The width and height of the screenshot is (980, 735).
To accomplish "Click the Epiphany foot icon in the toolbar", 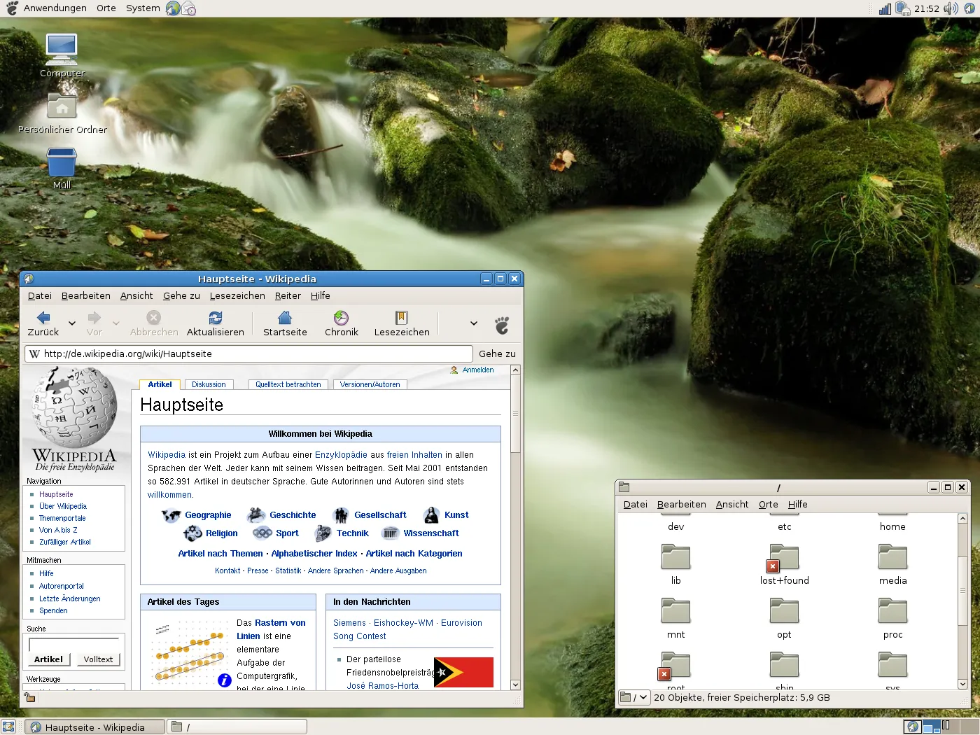I will (x=501, y=324).
